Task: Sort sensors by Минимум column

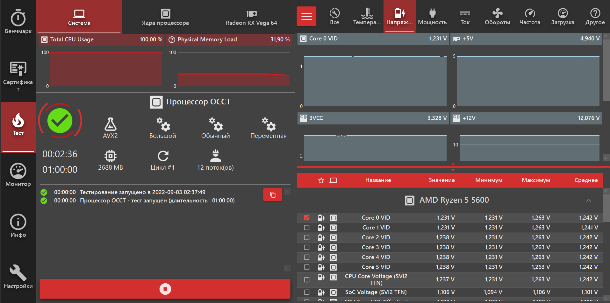Action: [x=489, y=180]
